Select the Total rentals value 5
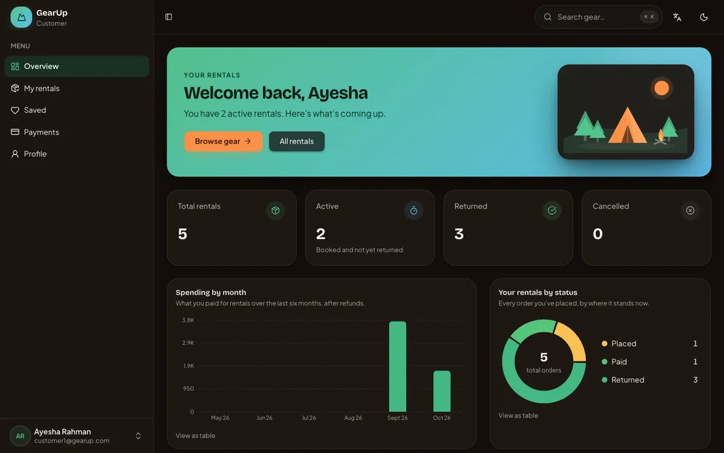The image size is (724, 453). [x=183, y=234]
